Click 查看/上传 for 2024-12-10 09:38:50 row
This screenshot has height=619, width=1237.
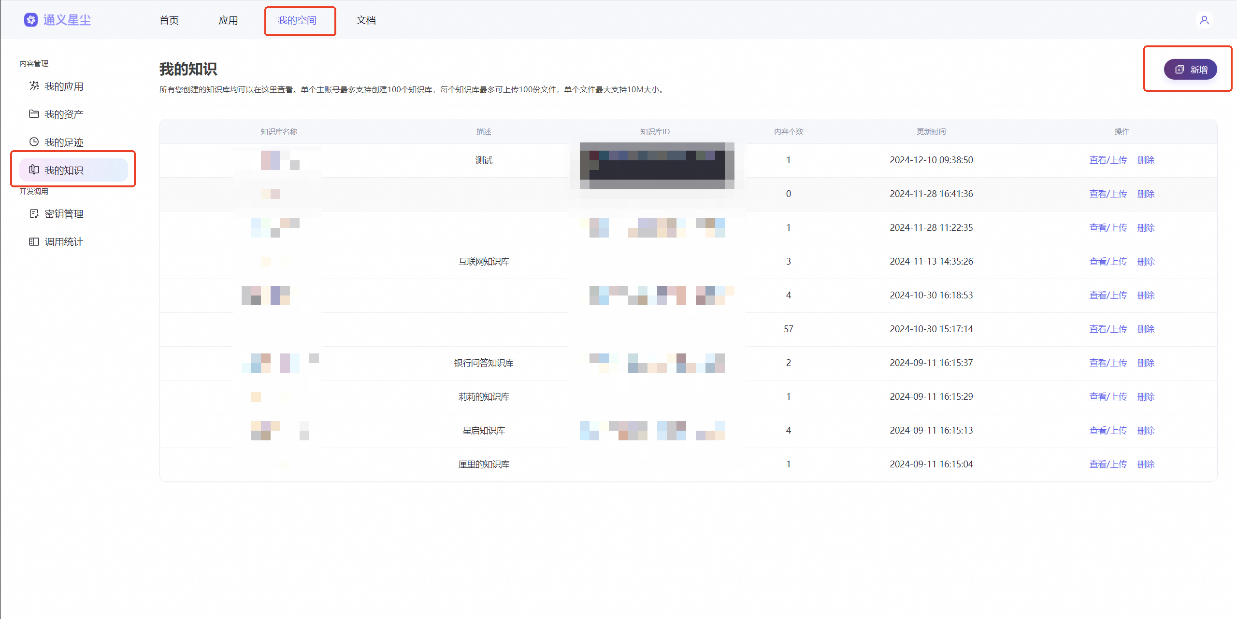tap(1108, 160)
